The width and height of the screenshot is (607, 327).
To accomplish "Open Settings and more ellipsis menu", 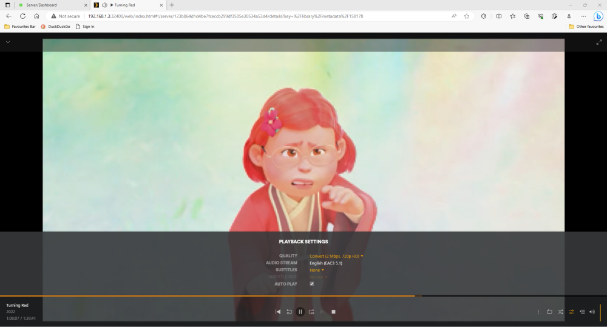I will [583, 16].
